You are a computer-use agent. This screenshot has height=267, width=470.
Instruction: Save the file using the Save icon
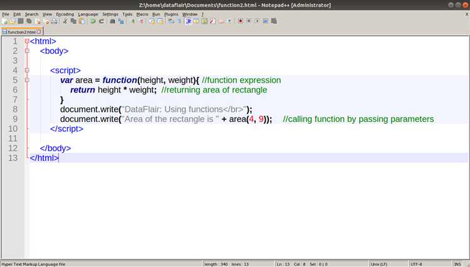[21, 21]
